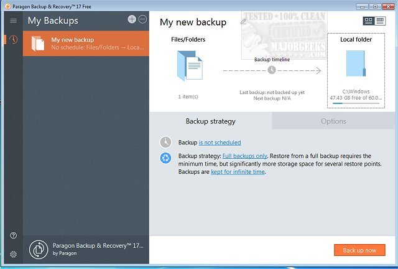Click the blue folder icon in Local folder
The width and height of the screenshot is (398, 269).
pyautogui.click(x=356, y=64)
